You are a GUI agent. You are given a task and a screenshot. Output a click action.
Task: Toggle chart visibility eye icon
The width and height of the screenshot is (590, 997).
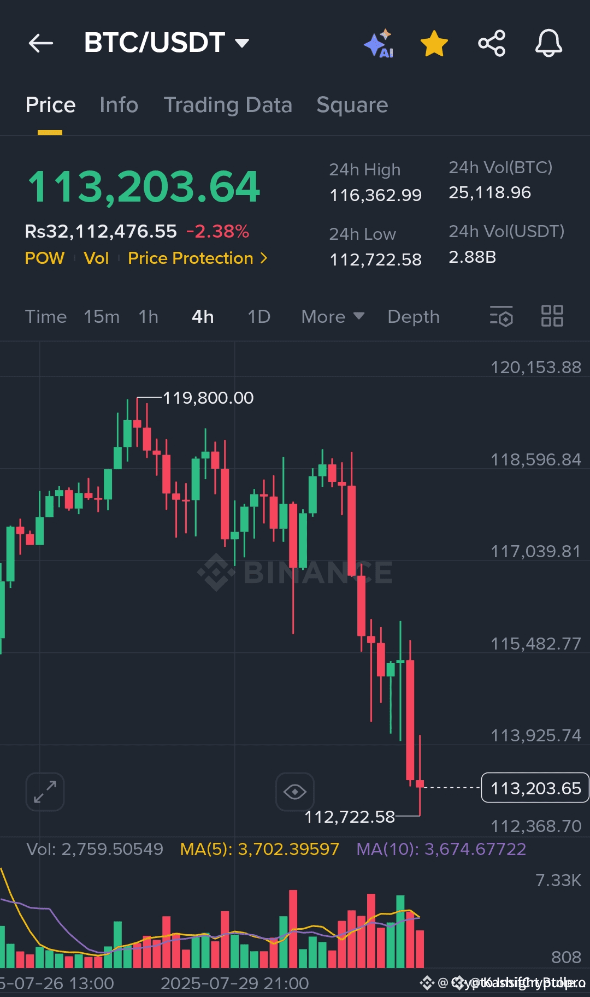pos(295,792)
